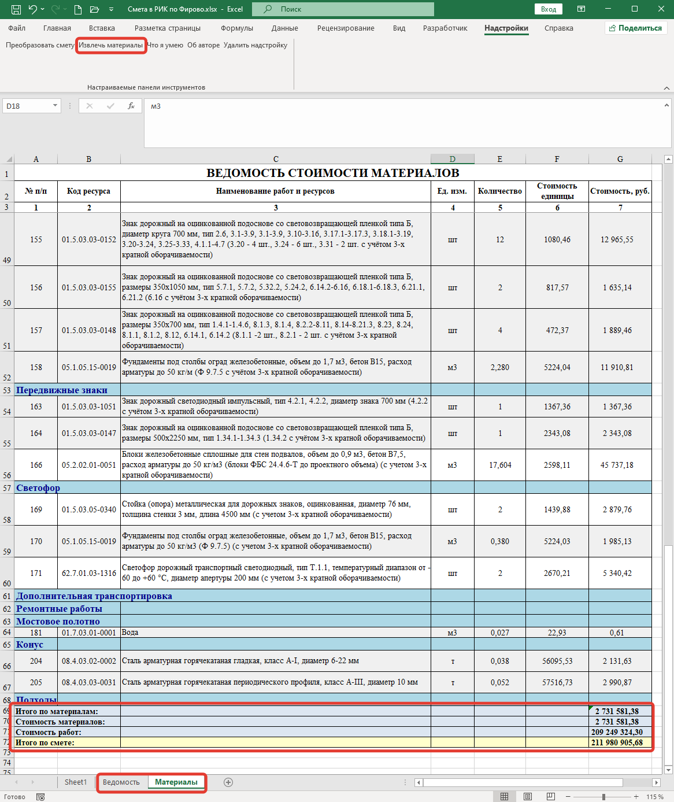Collapse the ribbon with the chevron

pyautogui.click(x=666, y=88)
